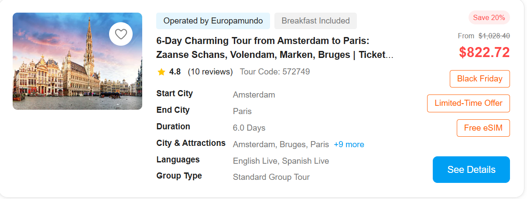The height and width of the screenshot is (199, 527).
Task: Click the $822.72 discounted price
Action: click(484, 52)
